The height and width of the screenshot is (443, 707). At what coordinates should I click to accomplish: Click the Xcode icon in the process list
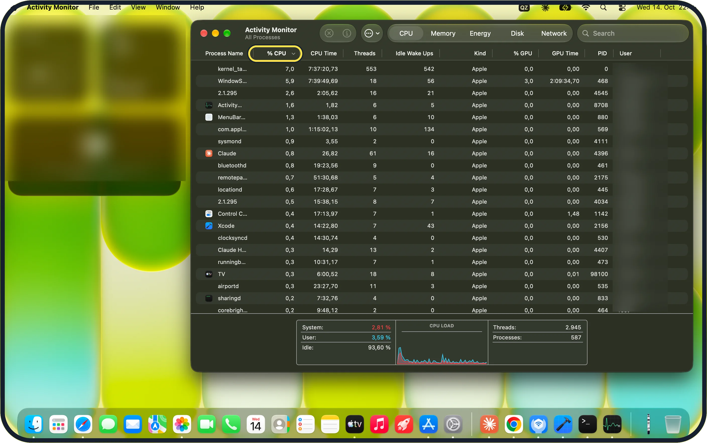[x=209, y=226]
